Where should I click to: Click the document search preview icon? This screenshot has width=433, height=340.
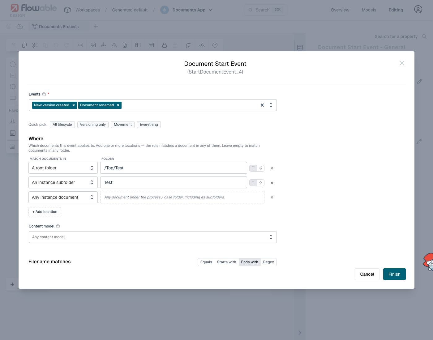(125, 45)
